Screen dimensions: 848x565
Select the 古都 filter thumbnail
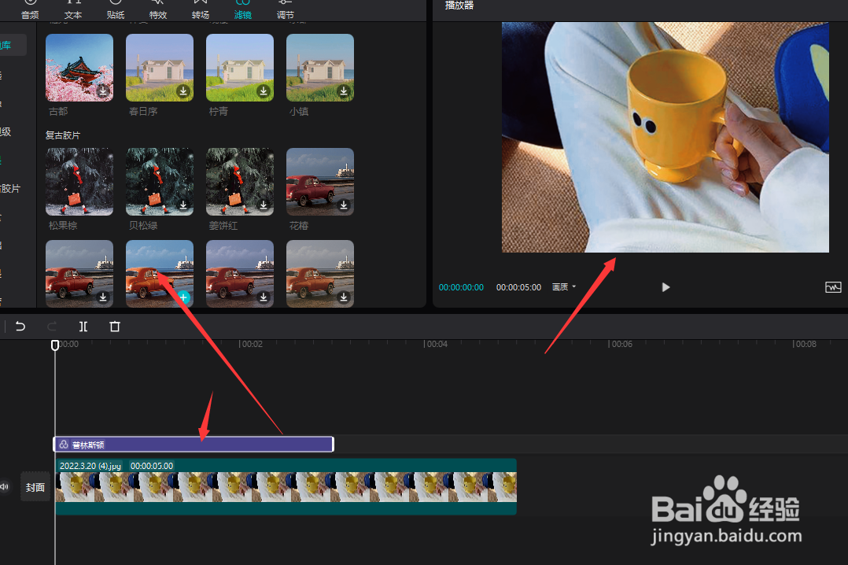pyautogui.click(x=79, y=68)
